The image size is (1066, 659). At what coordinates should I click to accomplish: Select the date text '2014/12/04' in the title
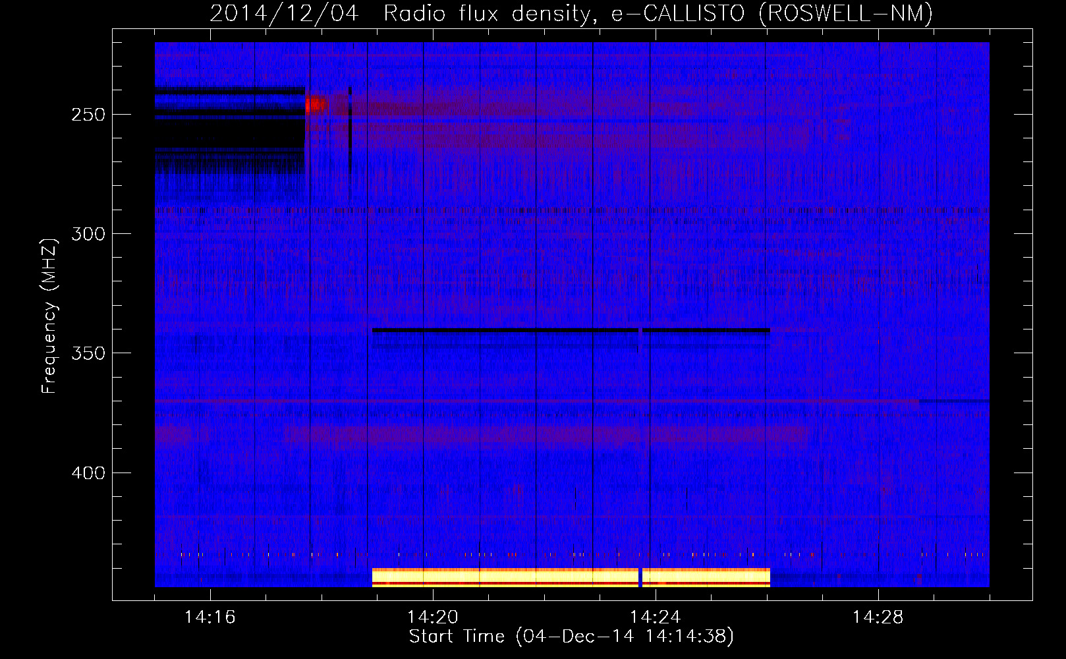(x=284, y=13)
